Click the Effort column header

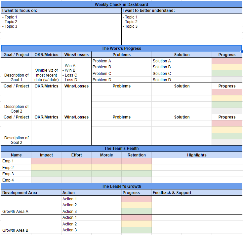(x=76, y=155)
